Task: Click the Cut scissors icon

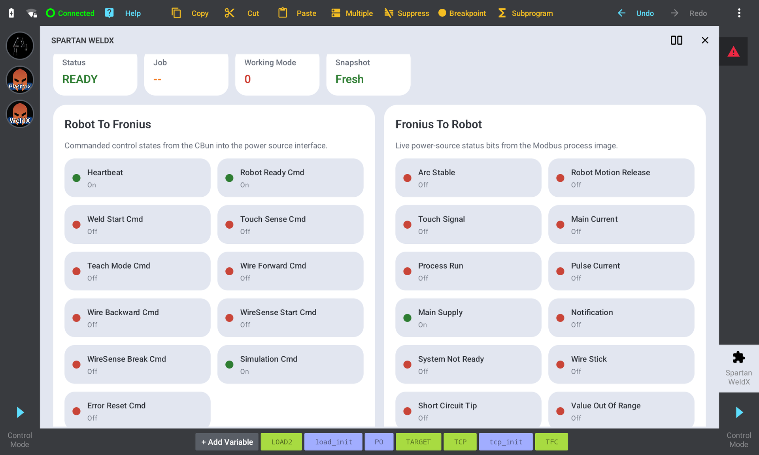Action: [x=229, y=13]
